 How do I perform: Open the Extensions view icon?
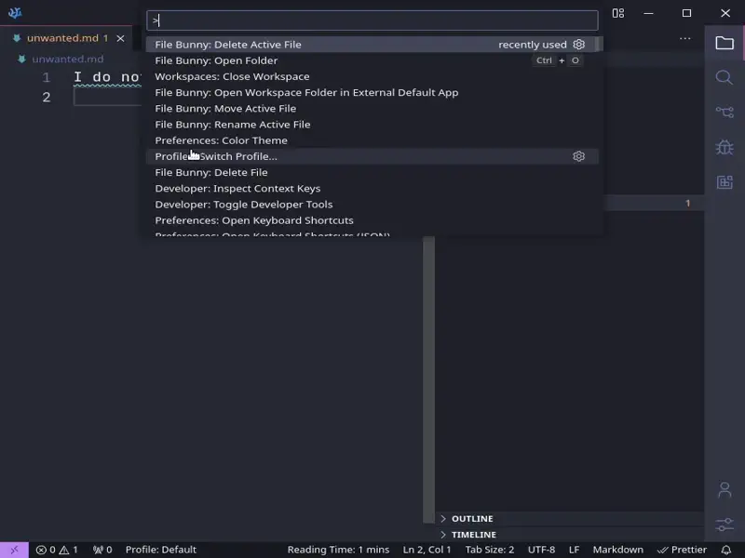(725, 181)
